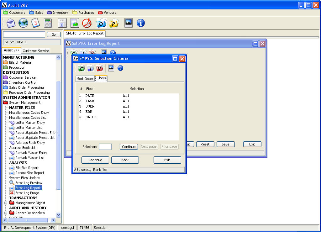Open the Customer Service sidebar tab
This screenshot has height=232, width=321.
[36, 51]
